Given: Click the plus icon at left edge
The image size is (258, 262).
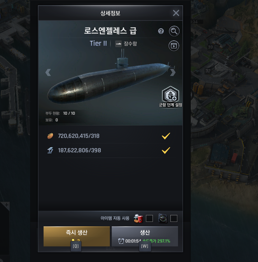Looking at the screenshot, I should [7, 205].
